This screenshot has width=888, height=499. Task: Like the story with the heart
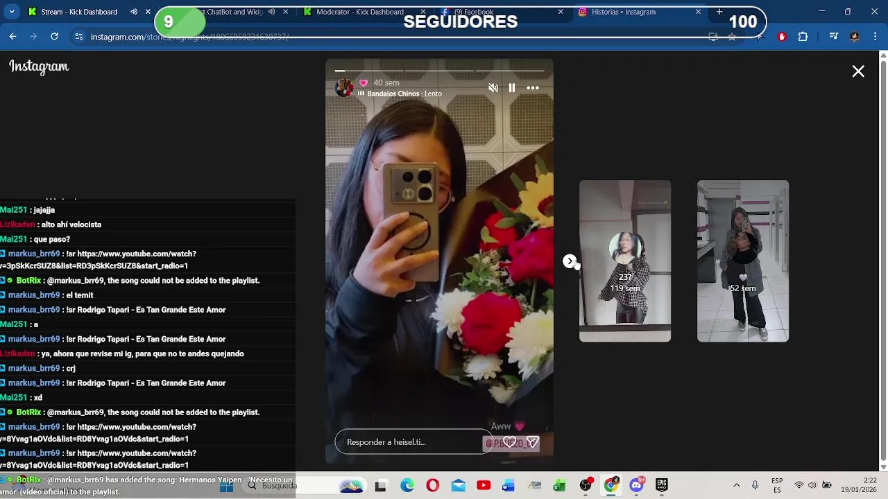click(x=511, y=442)
